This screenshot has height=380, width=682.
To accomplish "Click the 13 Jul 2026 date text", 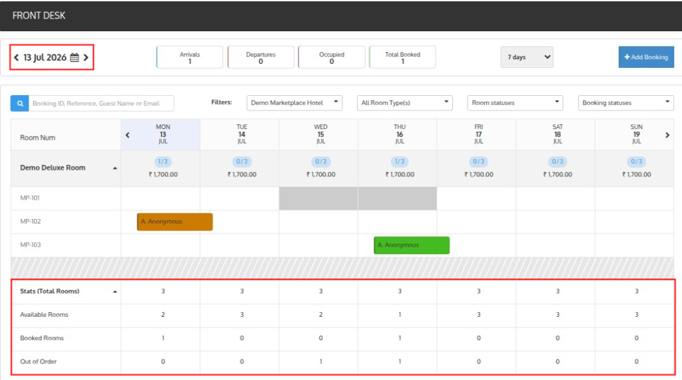I will (x=45, y=57).
